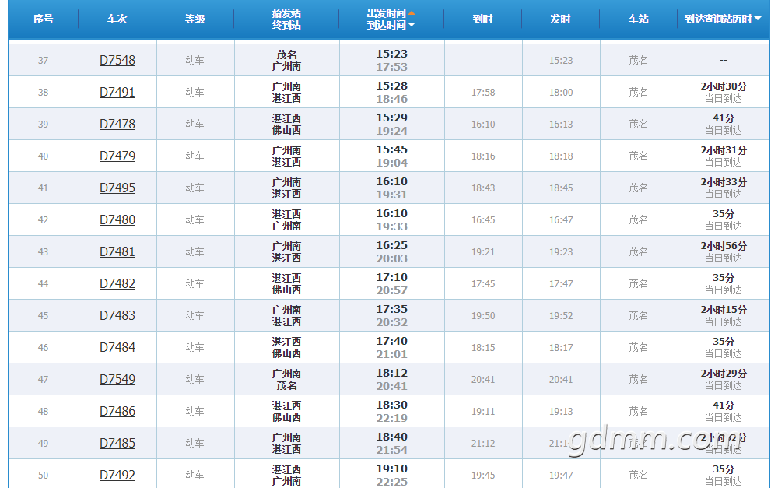Open train D7482 link
This screenshot has height=488, width=778.
(117, 283)
